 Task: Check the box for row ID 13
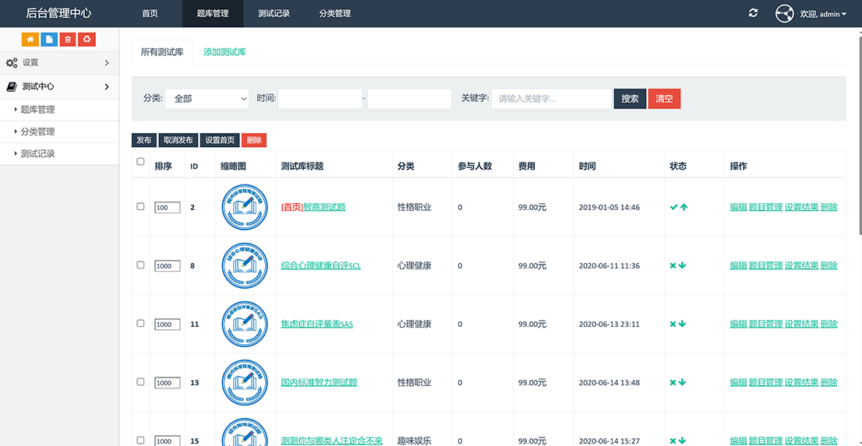[x=140, y=381]
